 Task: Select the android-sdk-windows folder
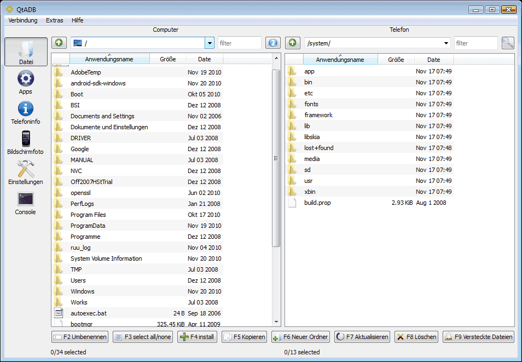point(138,83)
